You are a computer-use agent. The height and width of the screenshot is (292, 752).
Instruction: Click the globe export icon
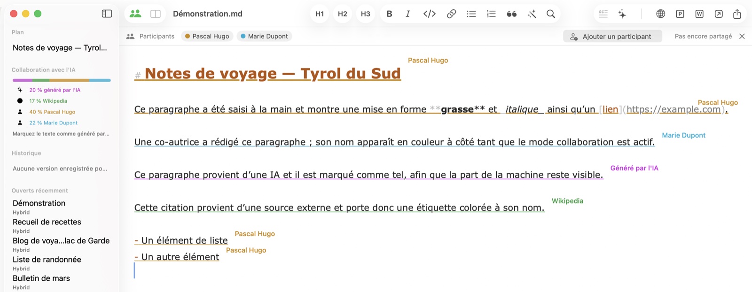tap(661, 14)
